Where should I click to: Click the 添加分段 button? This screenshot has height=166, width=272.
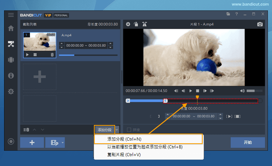(104, 129)
